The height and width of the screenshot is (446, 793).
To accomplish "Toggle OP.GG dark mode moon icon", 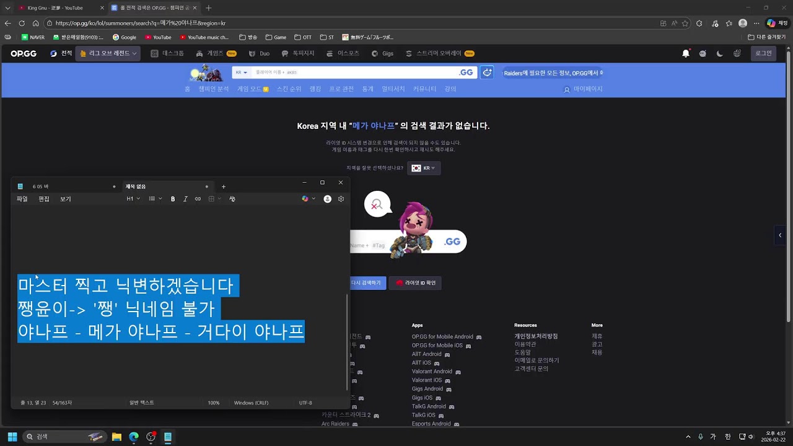I will click(719, 53).
